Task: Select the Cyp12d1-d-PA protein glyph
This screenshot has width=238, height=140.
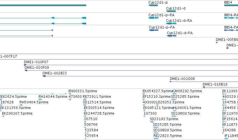Action: [x=171, y=36]
